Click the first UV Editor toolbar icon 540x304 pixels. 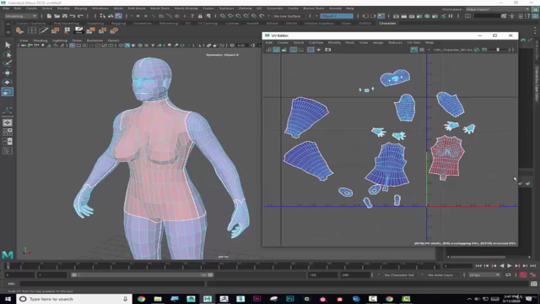tap(268, 50)
